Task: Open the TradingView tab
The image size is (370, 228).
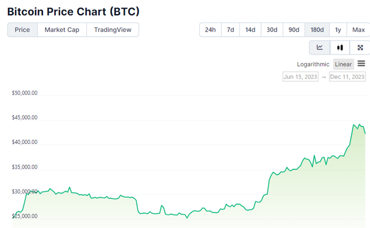Action: [x=112, y=30]
